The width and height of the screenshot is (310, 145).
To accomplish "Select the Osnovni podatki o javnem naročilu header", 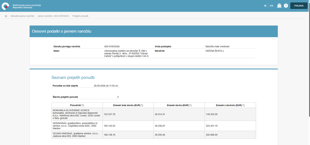I will [x=154, y=31].
